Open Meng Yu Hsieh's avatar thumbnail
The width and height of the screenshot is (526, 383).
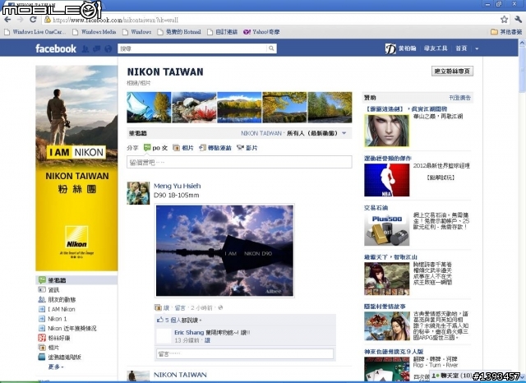(138, 193)
